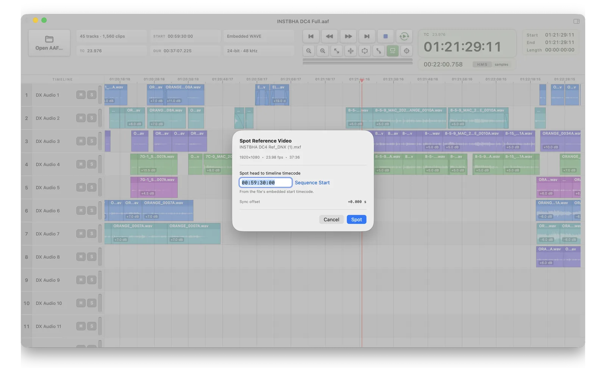Solo DX Audio 1 track
Screen dimensions: 606x375
[x=92, y=95]
